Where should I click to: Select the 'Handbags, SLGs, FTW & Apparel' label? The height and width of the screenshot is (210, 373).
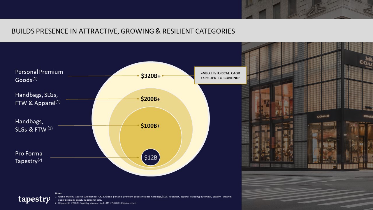click(x=38, y=99)
